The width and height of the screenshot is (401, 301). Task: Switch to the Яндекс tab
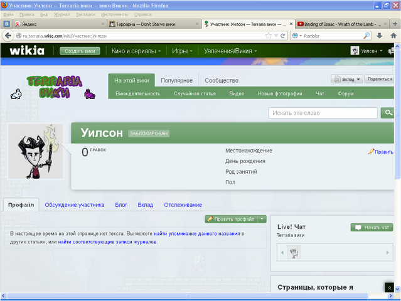point(60,24)
